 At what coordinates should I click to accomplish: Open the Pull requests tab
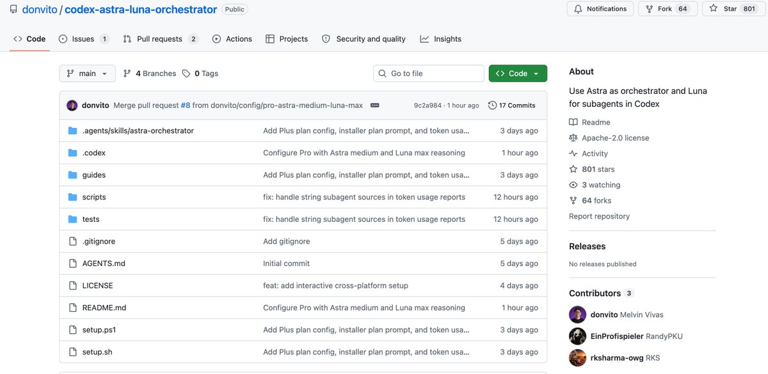point(161,39)
